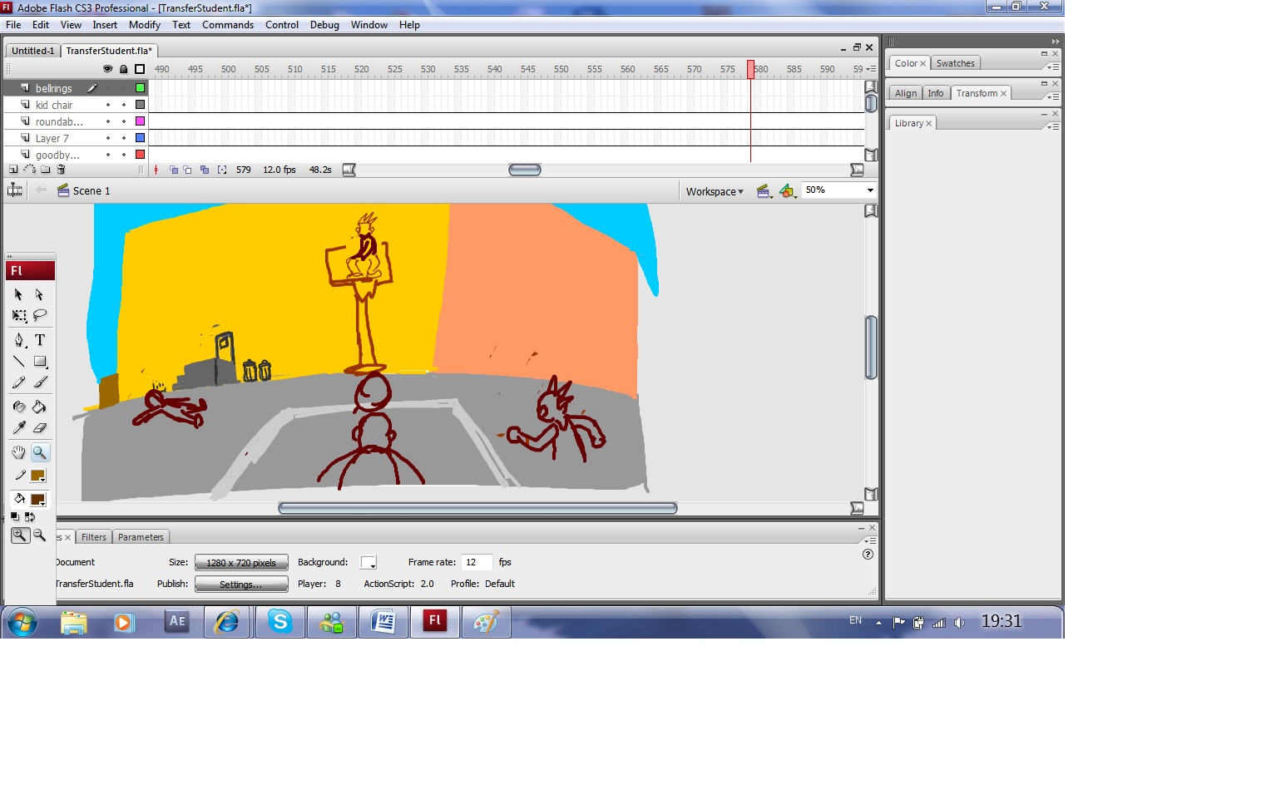Viewport: 1286px width, 804px height.
Task: Open the Modify menu
Action: pos(144,25)
